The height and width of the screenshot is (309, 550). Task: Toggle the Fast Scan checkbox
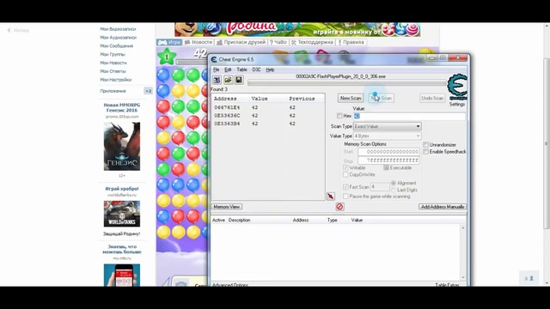click(x=345, y=187)
